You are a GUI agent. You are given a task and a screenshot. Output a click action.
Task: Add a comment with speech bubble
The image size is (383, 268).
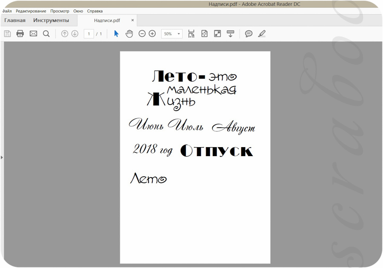[249, 34]
